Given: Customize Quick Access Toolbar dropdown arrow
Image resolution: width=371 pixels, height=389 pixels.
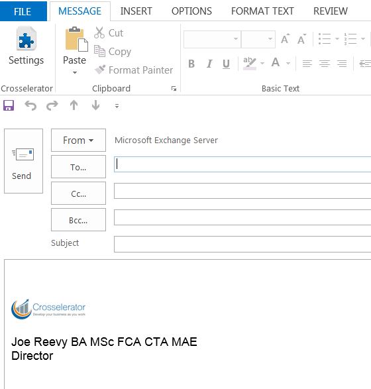Looking at the screenshot, I should point(117,106).
